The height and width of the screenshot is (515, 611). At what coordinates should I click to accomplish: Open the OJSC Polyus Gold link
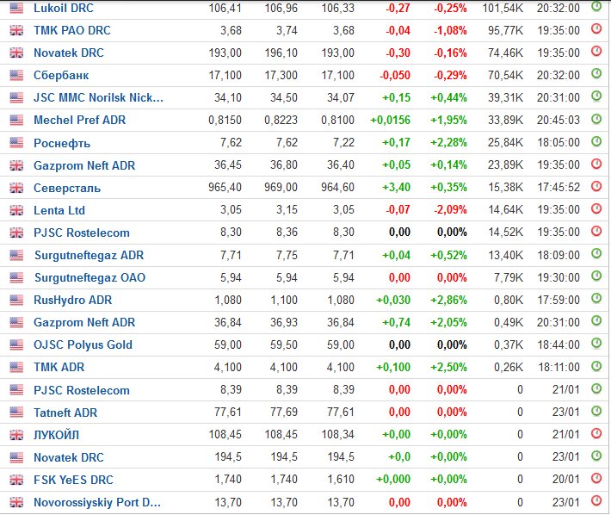click(83, 345)
